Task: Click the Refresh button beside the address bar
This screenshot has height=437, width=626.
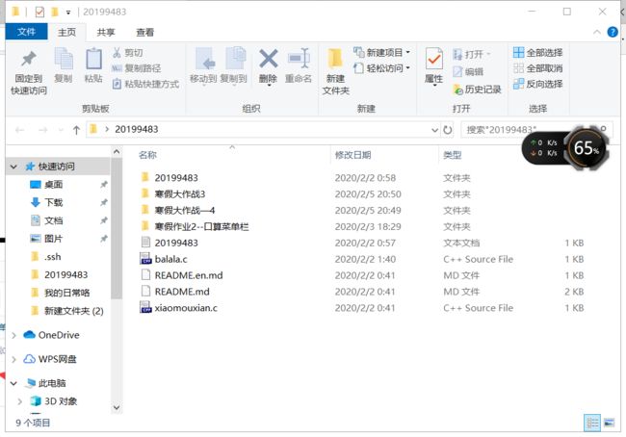Action: 448,130
